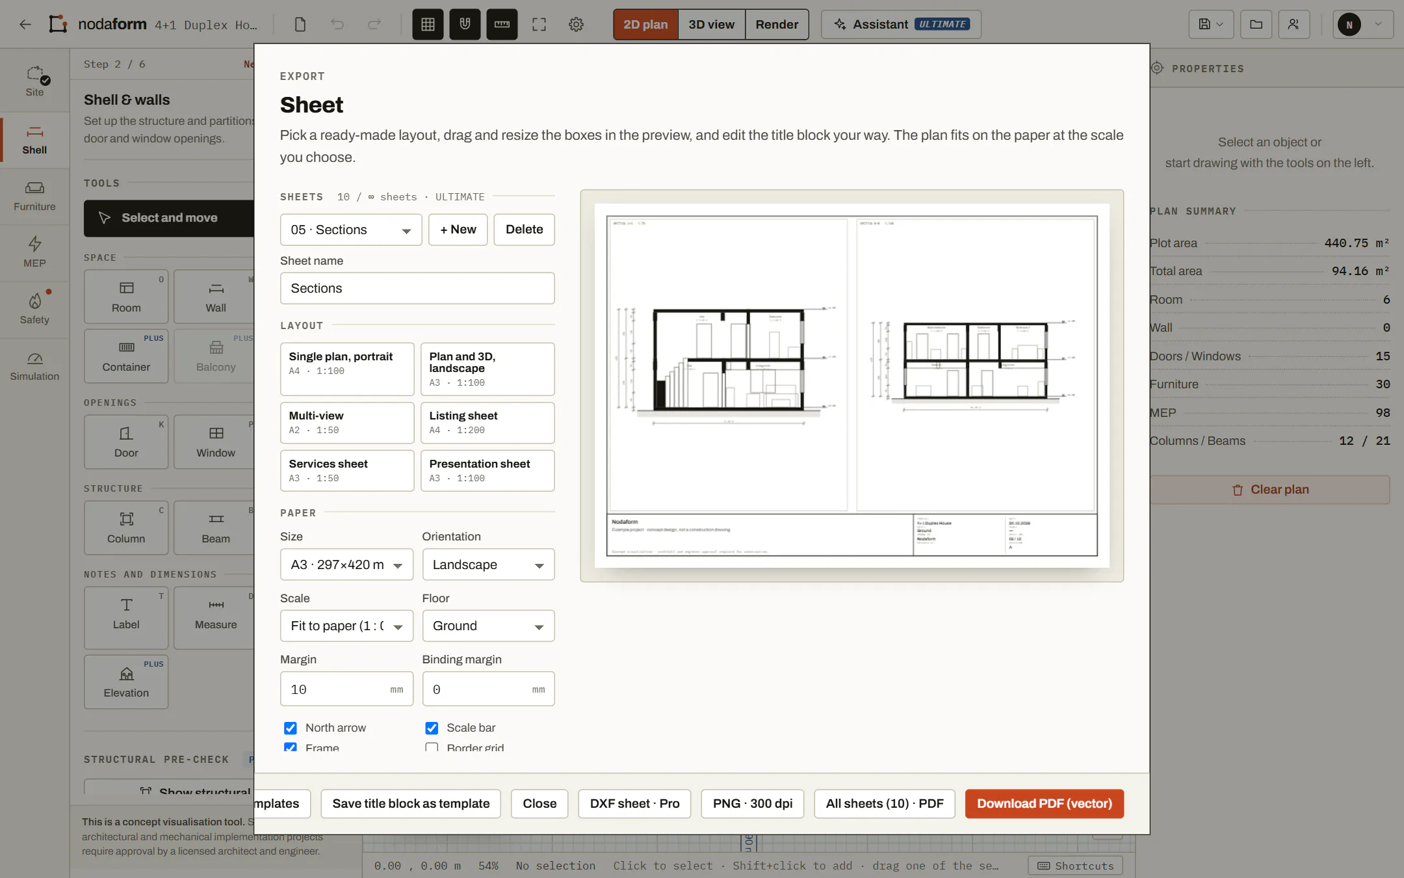Screen dimensions: 1404x878
Task: Switch to the 2D plan tab
Action: pos(645,25)
